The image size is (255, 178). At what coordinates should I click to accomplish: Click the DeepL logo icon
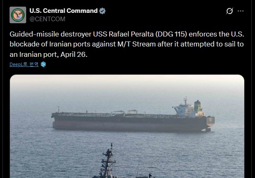click(x=43, y=64)
